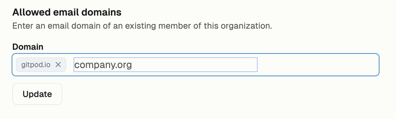This screenshot has width=396, height=119.
Task: Submit allowed domains via Update
Action: pyautogui.click(x=37, y=94)
